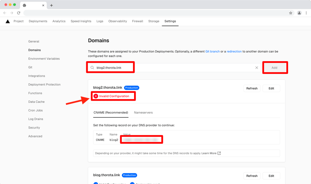Open Security settings
This screenshot has height=184, width=311.
[34, 128]
